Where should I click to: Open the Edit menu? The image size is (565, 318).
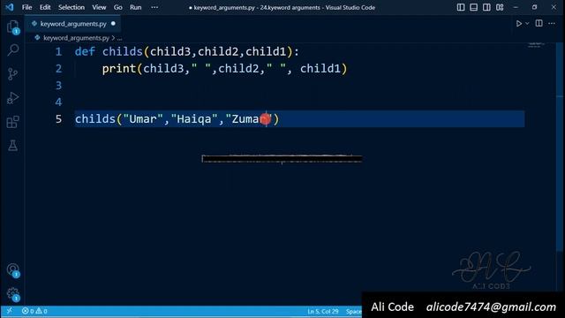click(45, 7)
